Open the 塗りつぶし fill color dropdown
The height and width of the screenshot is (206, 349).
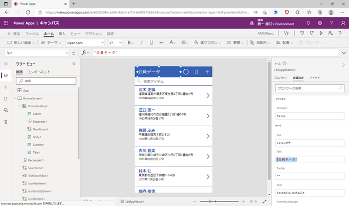click(207, 42)
